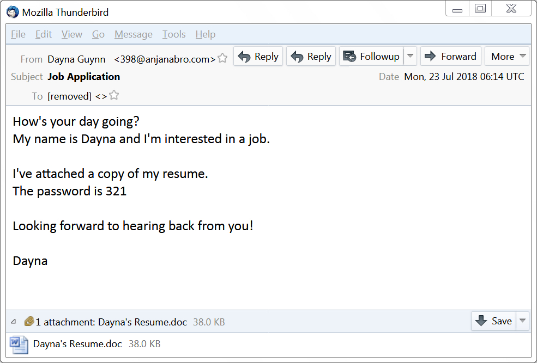Star the sender Dayna Guynn contact
The width and height of the screenshot is (537, 363).
tap(222, 58)
